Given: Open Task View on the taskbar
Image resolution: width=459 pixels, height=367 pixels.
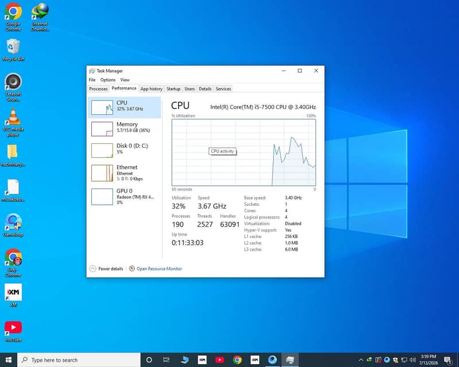Looking at the screenshot, I should coord(166,360).
